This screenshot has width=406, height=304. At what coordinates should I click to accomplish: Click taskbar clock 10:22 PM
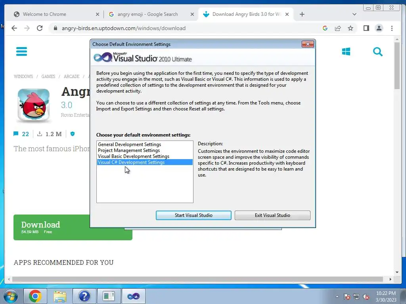click(x=386, y=296)
